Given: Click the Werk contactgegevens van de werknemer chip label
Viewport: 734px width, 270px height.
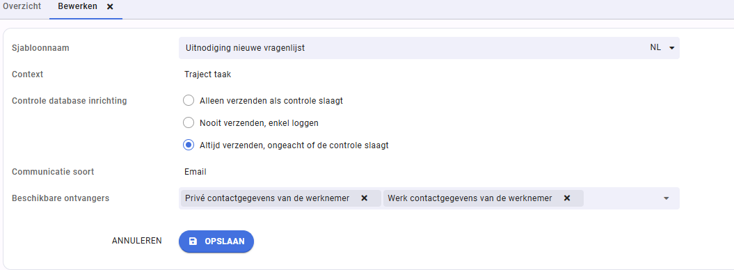Looking at the screenshot, I should pos(470,198).
